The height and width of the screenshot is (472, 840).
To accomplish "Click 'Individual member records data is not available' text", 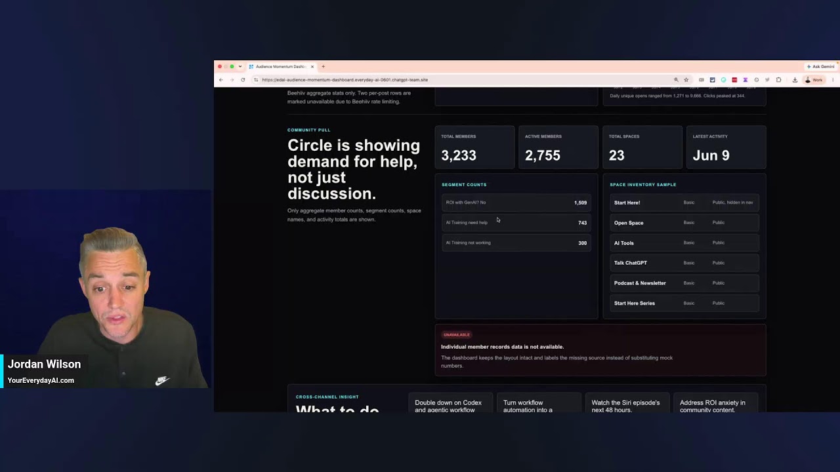I will click(x=502, y=347).
